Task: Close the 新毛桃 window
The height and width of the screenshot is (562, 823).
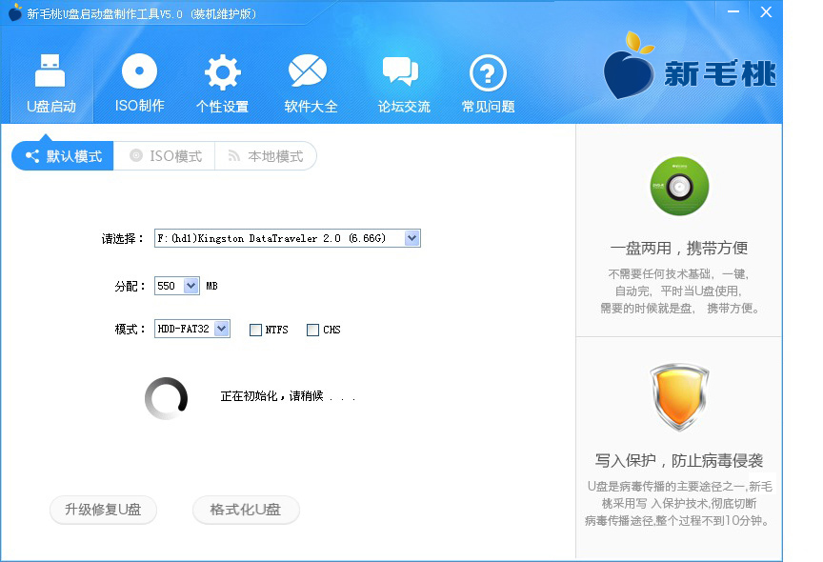Action: (766, 11)
